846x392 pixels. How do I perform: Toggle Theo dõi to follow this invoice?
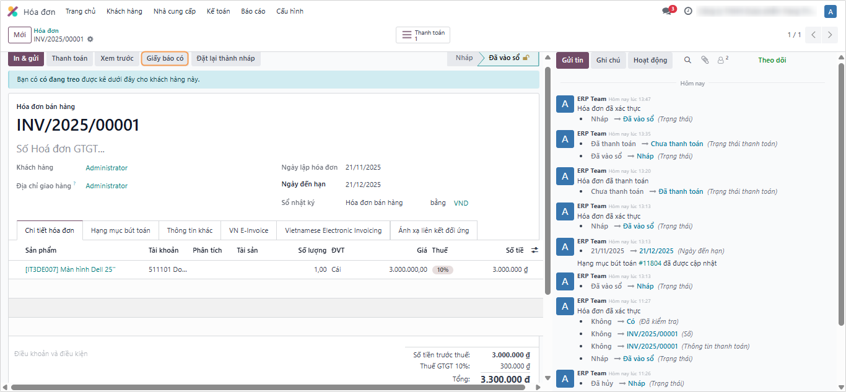click(x=772, y=60)
